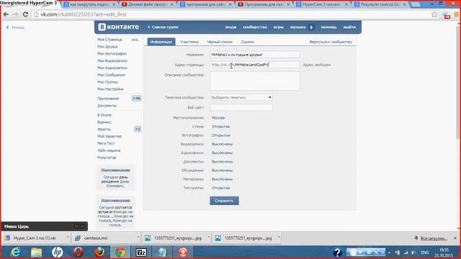Close the Миша Царь chat box
461x259 pixels.
point(82,226)
